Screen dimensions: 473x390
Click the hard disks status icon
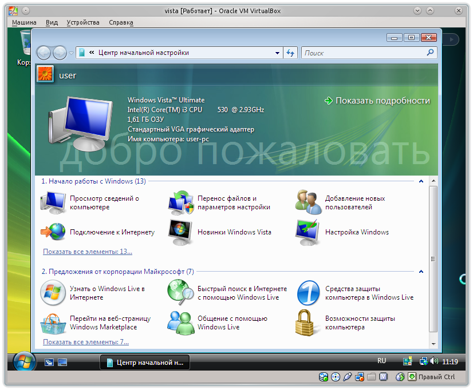click(x=323, y=376)
